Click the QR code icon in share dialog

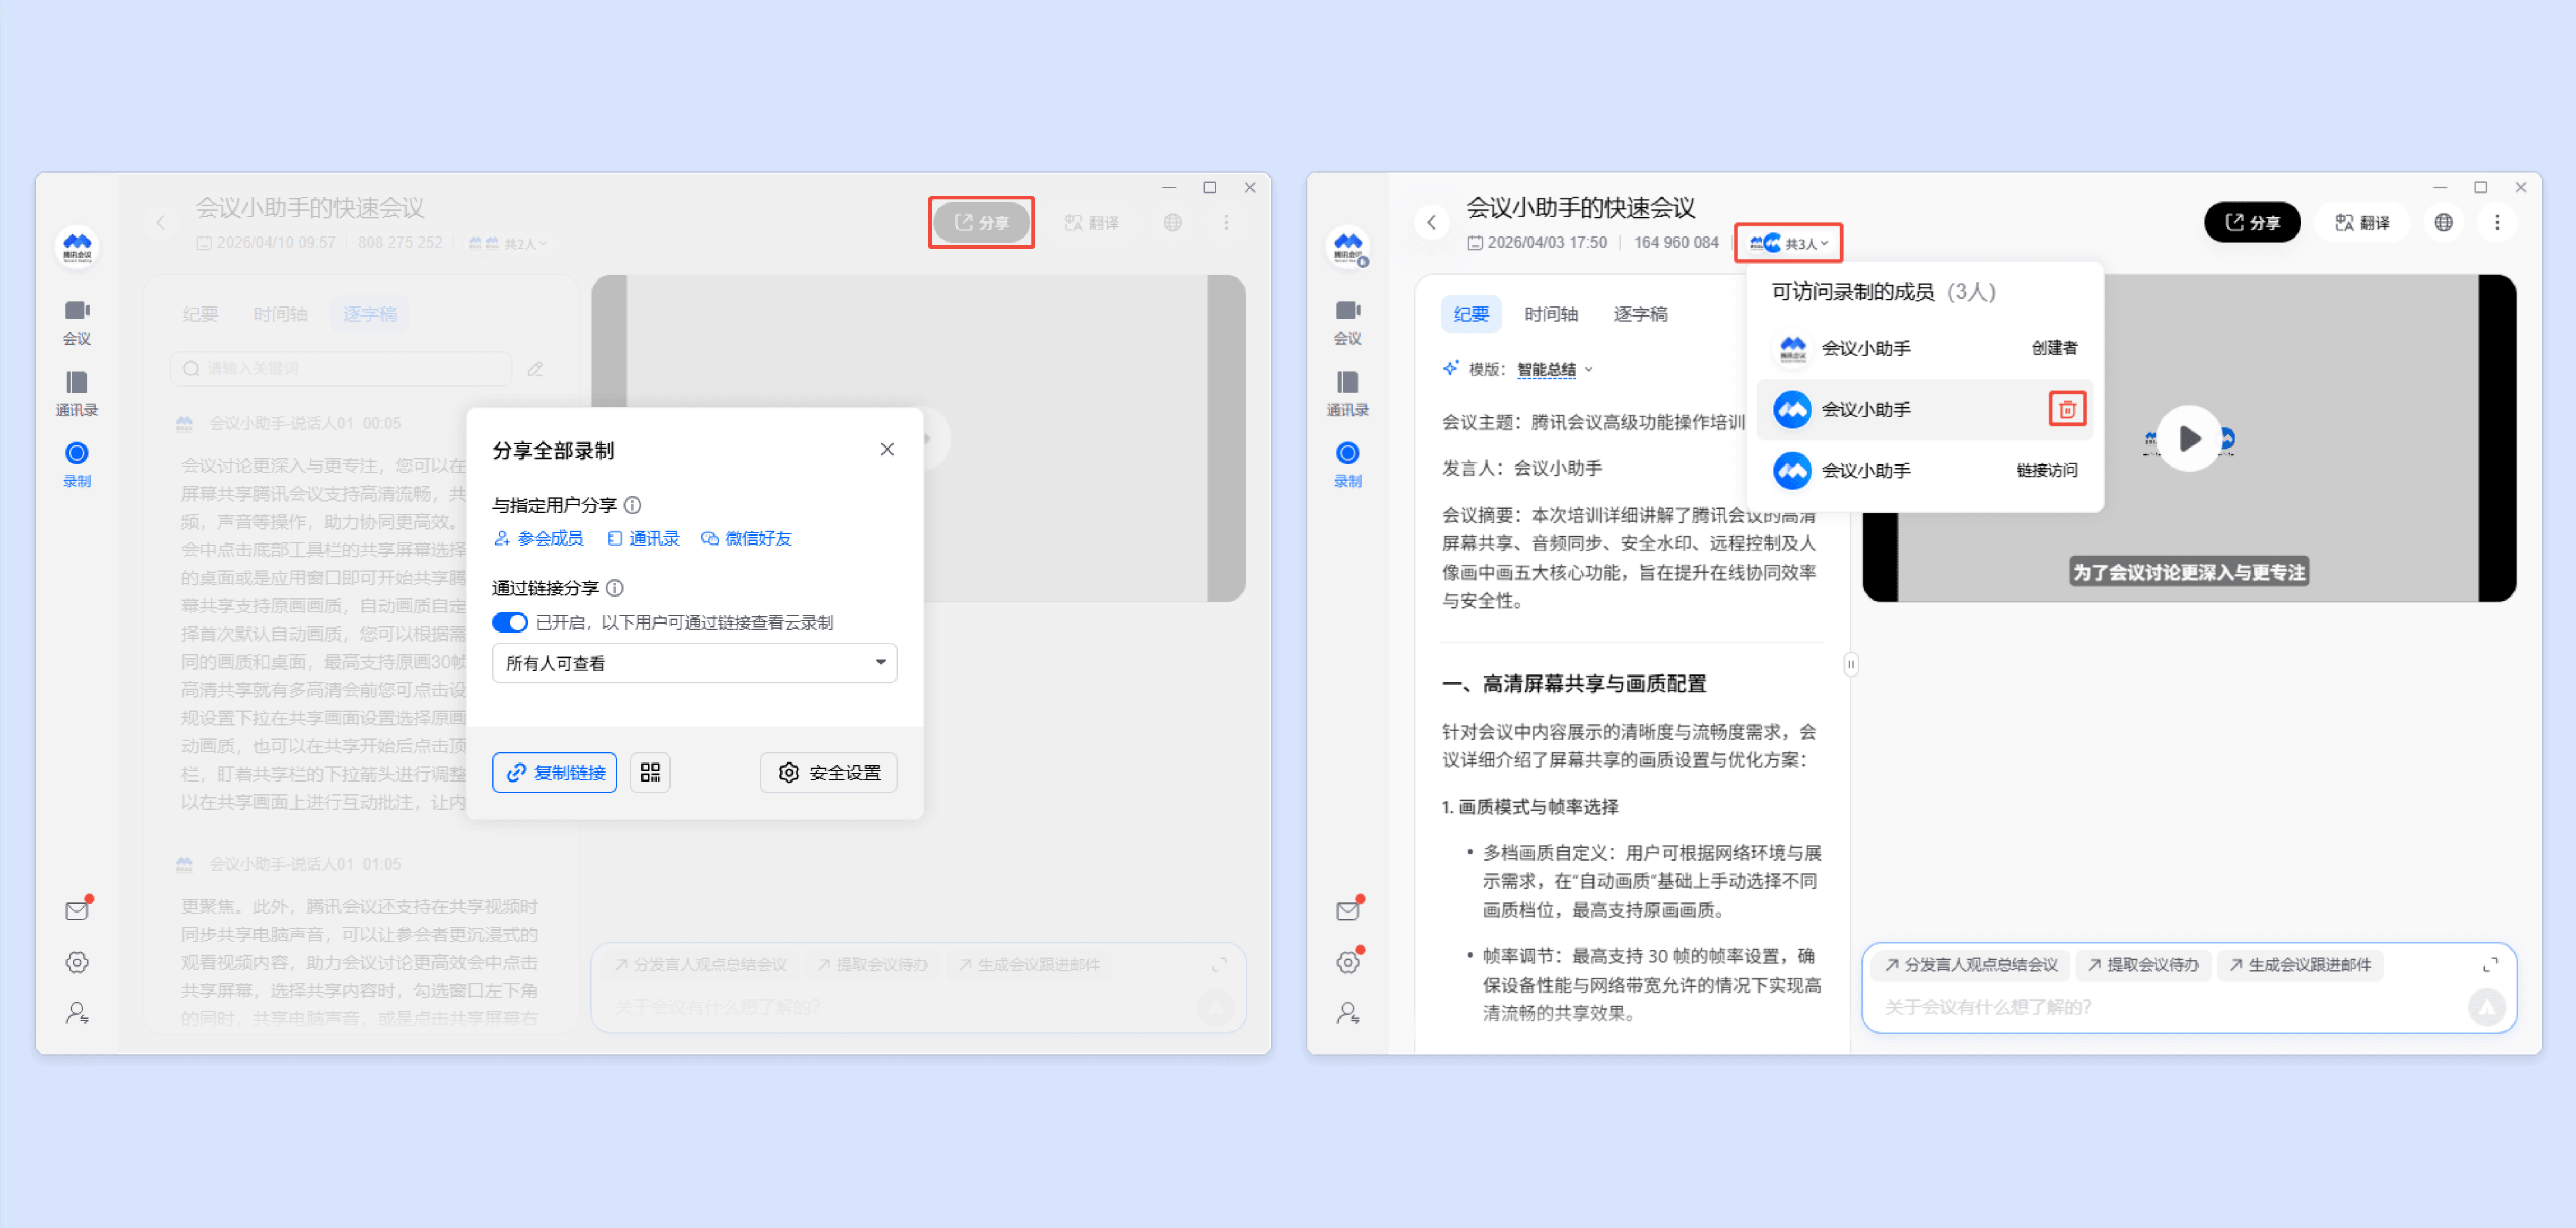point(650,773)
